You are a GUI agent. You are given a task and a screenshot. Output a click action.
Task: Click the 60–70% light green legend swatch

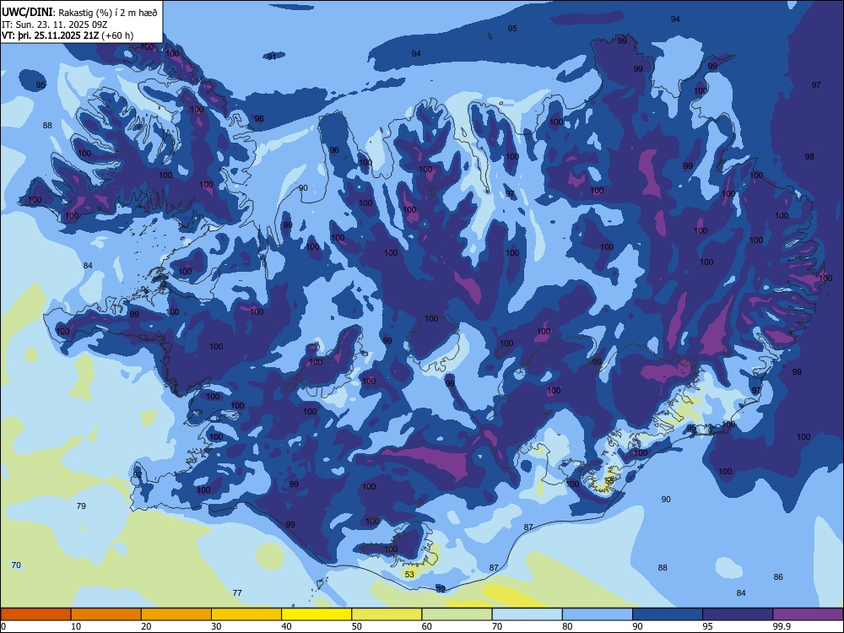click(x=457, y=614)
